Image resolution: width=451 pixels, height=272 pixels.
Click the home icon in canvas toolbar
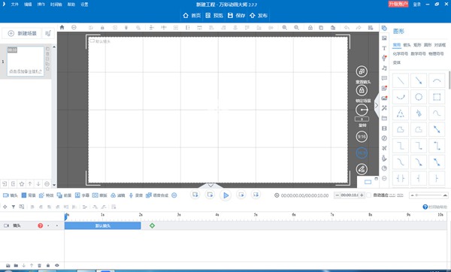click(x=62, y=27)
